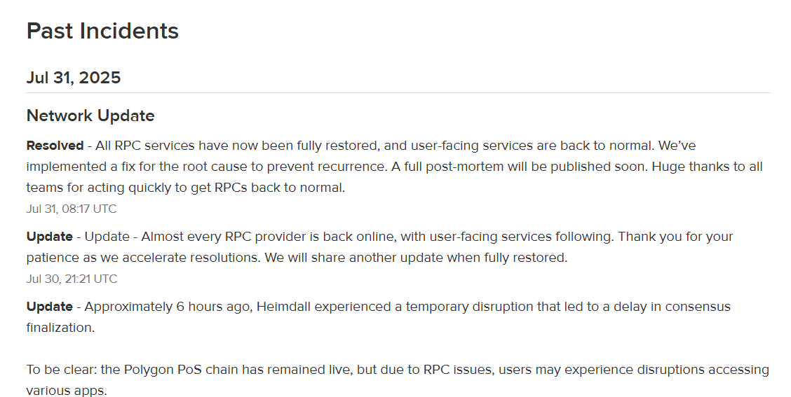Click the Update label before 'Approximately 6 hours'
This screenshot has height=397, width=791.
[x=49, y=307]
